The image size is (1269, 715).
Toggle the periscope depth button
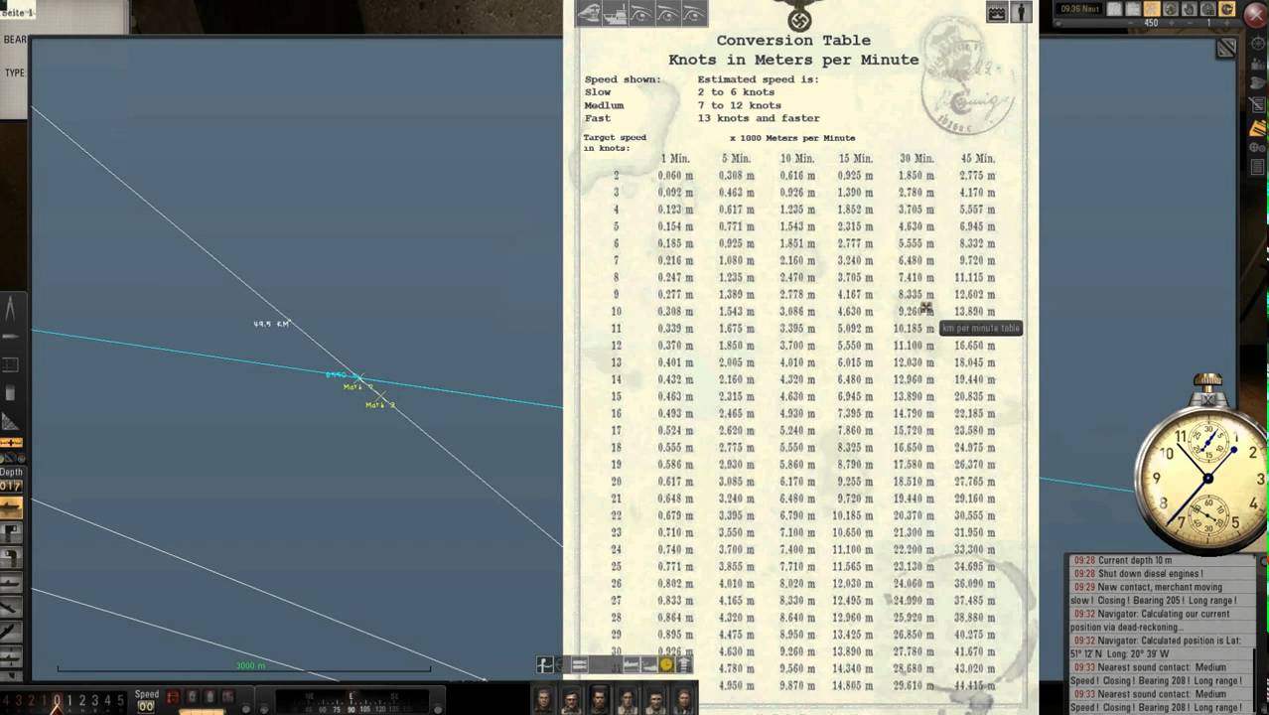pyautogui.click(x=11, y=534)
